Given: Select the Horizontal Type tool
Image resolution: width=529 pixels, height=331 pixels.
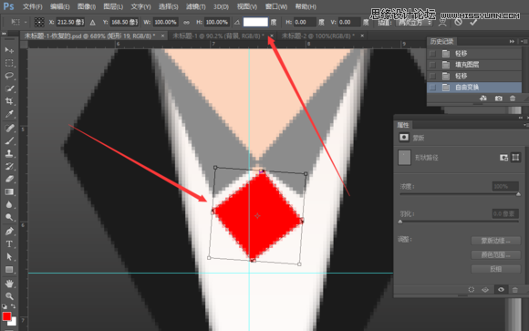Looking at the screenshot, I should point(9,244).
